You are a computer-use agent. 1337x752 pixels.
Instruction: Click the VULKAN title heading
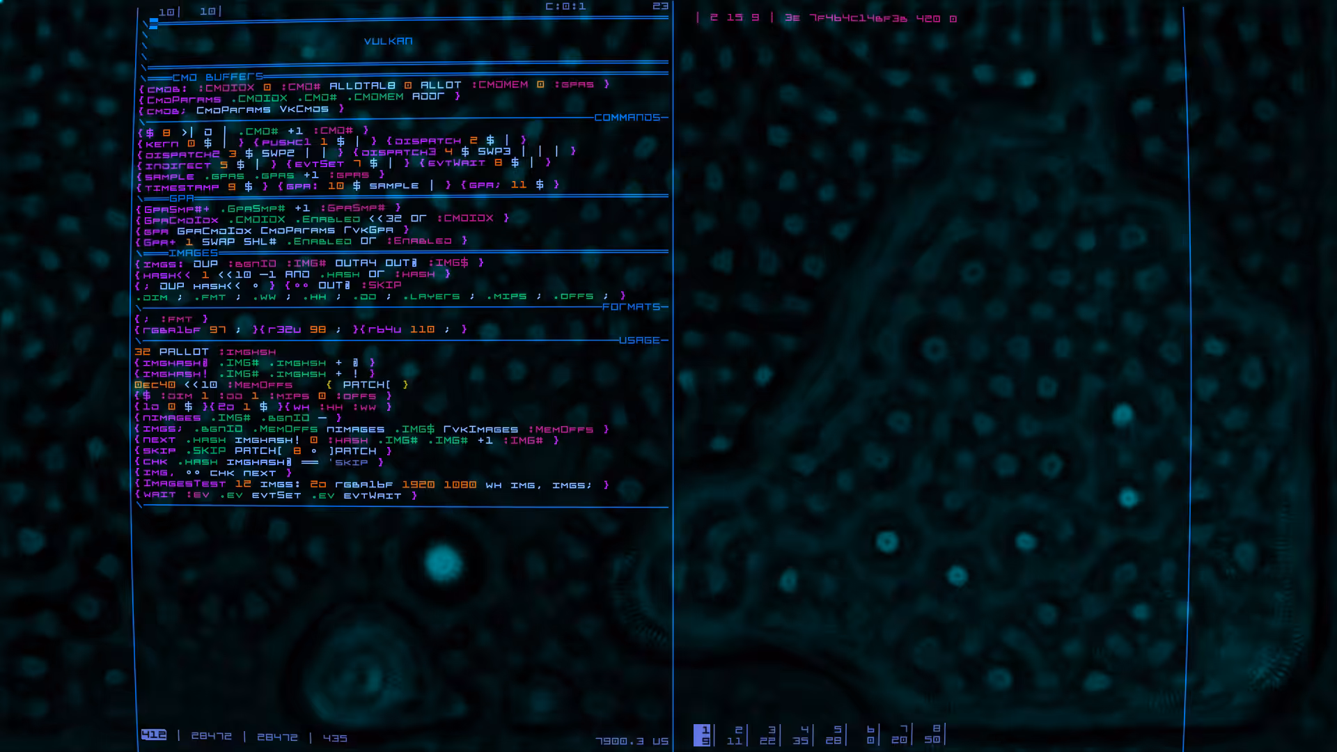point(389,41)
